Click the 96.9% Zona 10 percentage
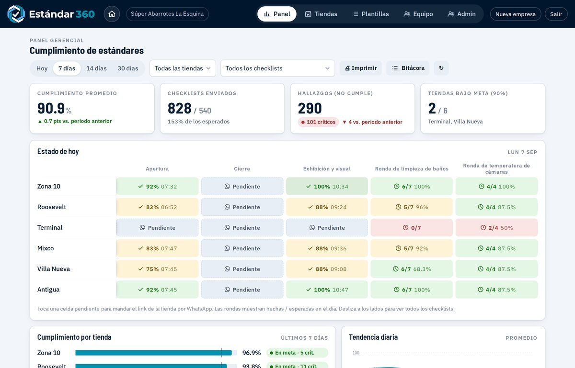 [x=252, y=353]
